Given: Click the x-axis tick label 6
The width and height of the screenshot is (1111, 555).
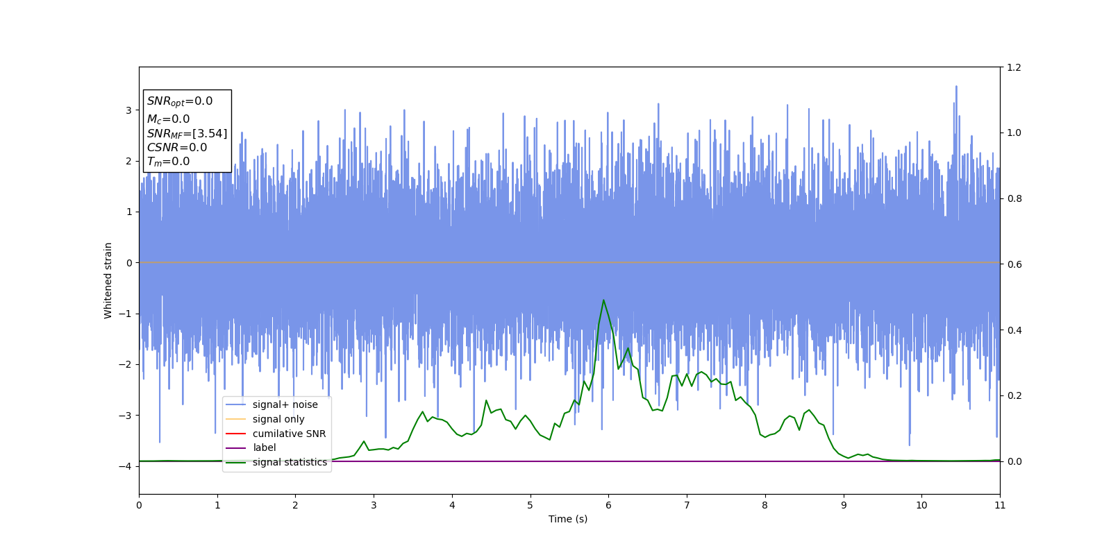Looking at the screenshot, I should coord(608,505).
